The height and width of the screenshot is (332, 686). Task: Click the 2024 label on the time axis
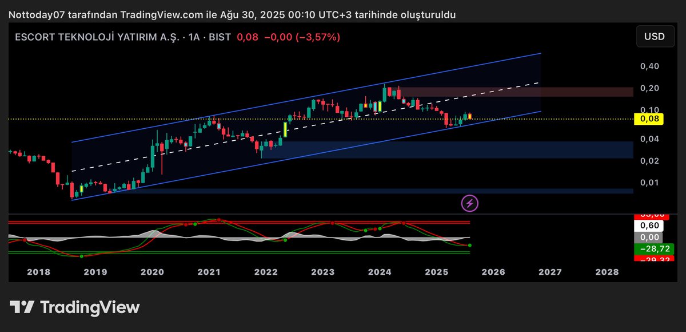[379, 272]
